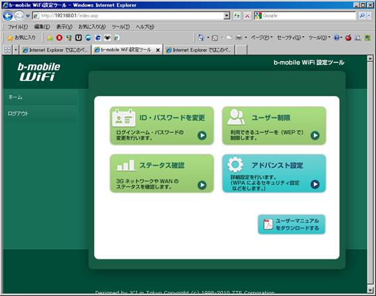Viewport: 376px width, 296px height.
Task: Expand the address bar history dropdown
Action: [x=227, y=16]
